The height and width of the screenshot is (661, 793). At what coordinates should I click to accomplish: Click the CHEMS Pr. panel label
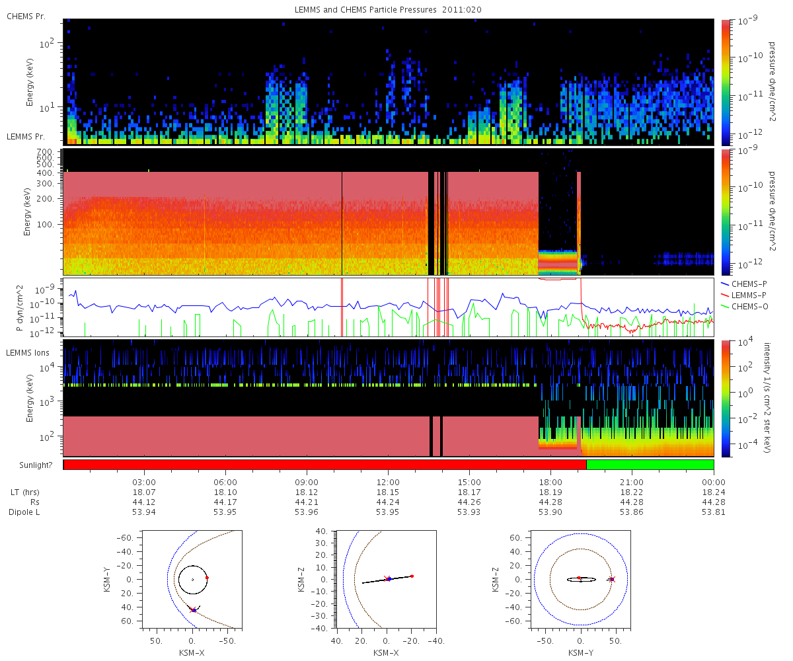[26, 16]
